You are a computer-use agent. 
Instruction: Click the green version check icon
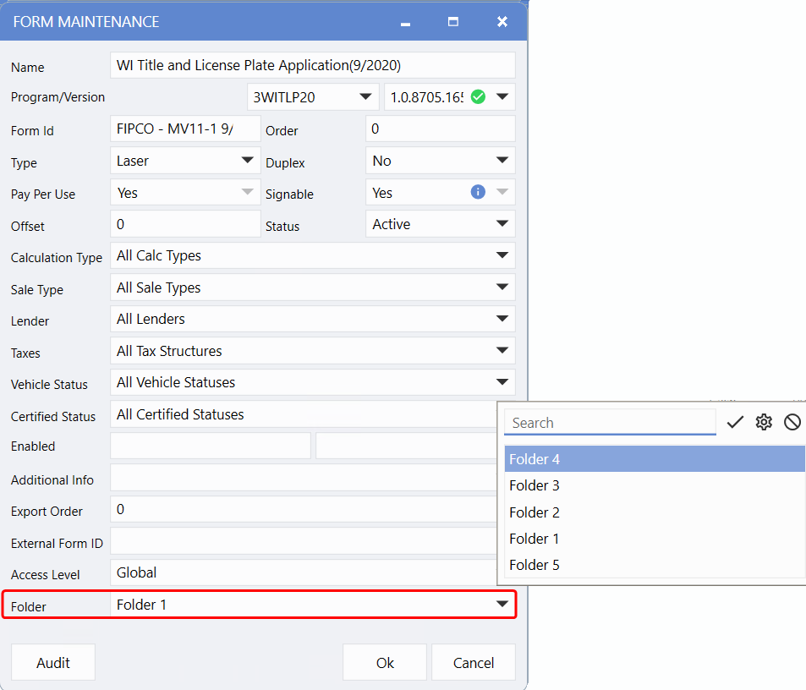478,96
